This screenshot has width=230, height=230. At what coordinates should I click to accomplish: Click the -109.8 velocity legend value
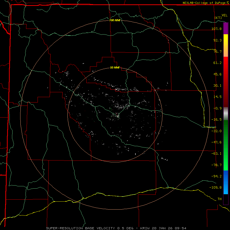click(x=215, y=188)
